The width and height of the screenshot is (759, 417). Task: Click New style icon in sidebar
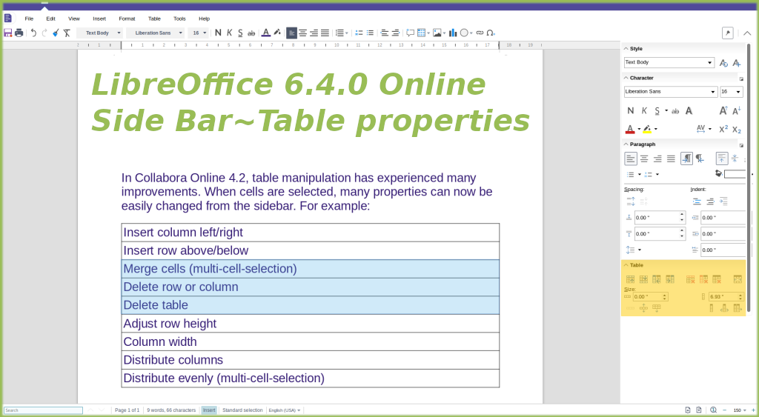[737, 63]
